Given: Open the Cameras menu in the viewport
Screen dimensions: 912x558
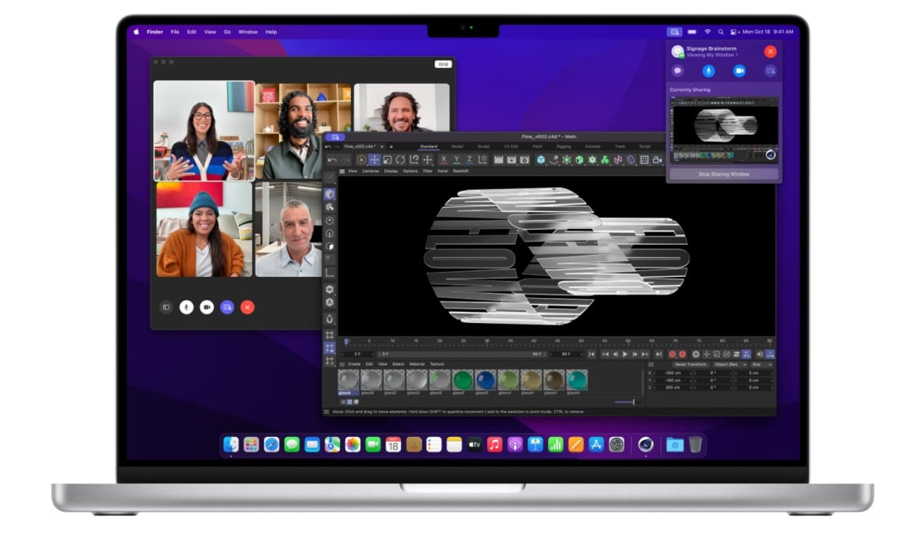Looking at the screenshot, I should (371, 170).
